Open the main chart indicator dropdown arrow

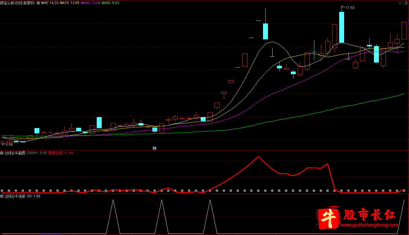click(x=38, y=3)
